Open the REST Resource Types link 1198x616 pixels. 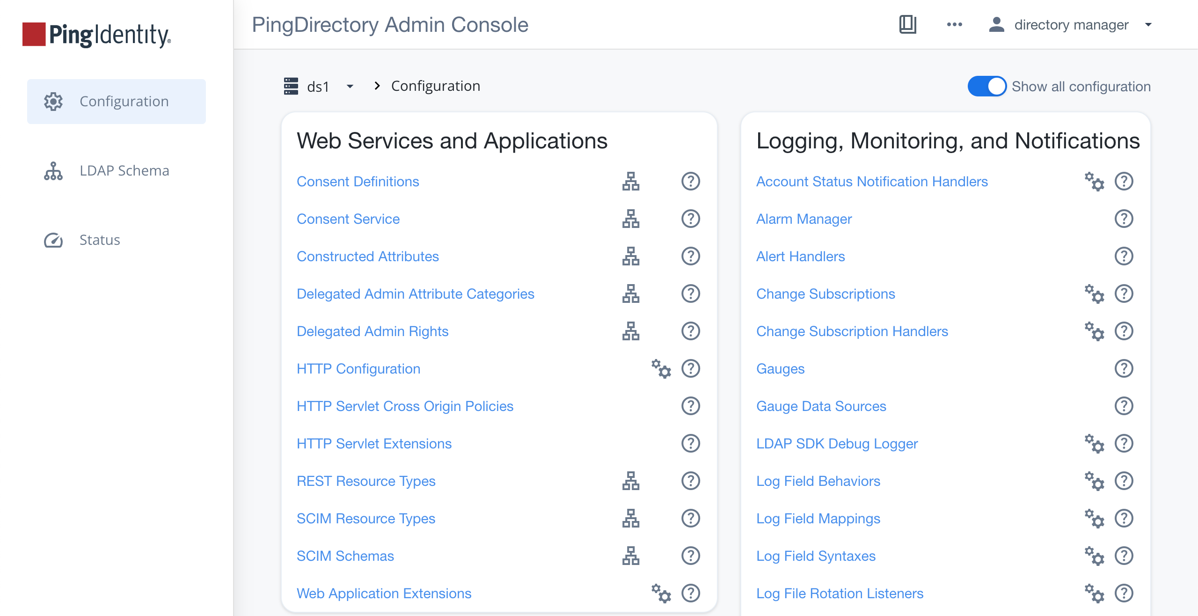(x=366, y=481)
